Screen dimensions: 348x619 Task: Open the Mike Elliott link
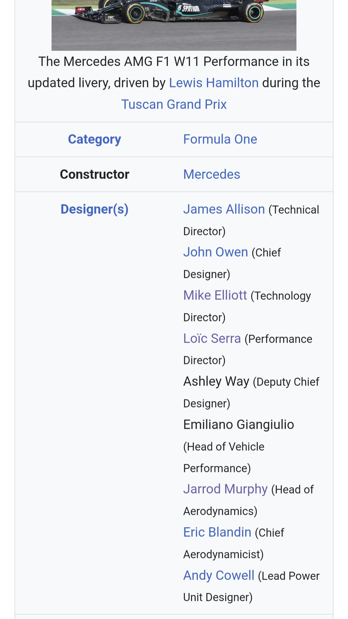pos(215,295)
